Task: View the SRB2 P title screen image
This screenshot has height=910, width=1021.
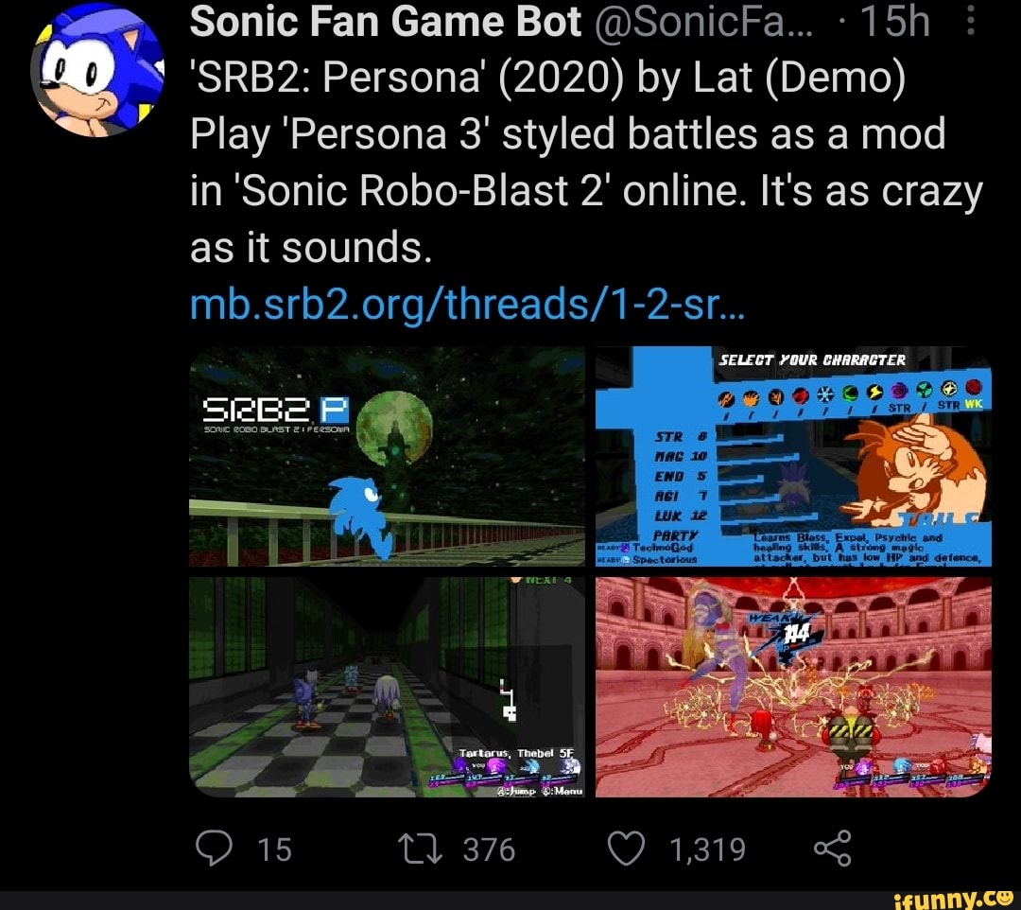Action: [x=387, y=457]
